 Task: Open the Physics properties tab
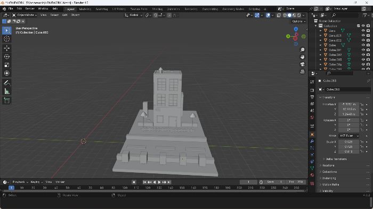tap(312, 155)
